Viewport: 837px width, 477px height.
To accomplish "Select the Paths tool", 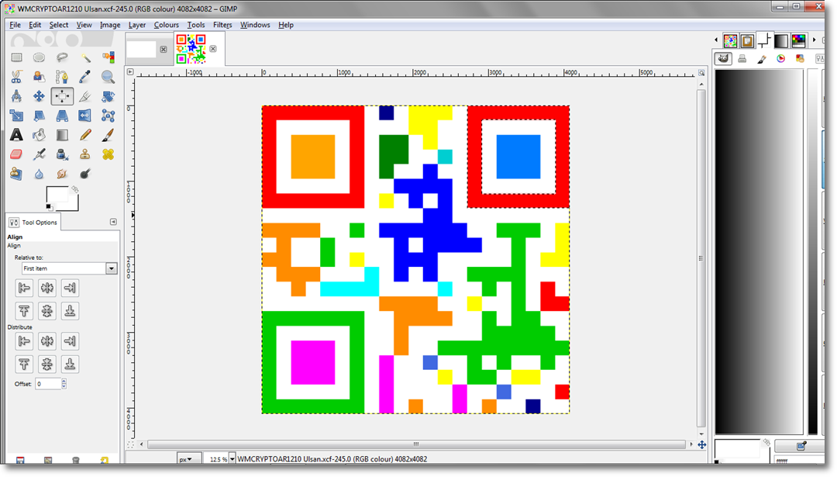I will point(62,77).
